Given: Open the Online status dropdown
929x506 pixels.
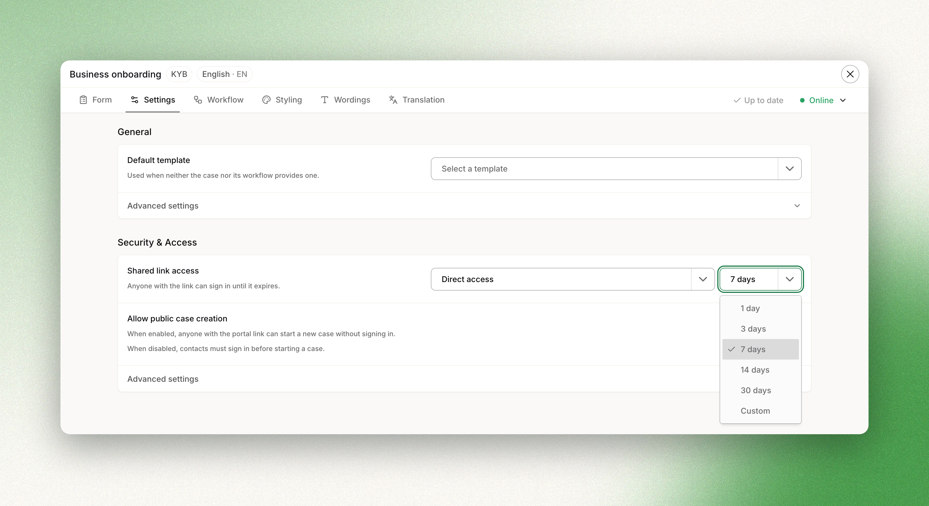Looking at the screenshot, I should (823, 100).
